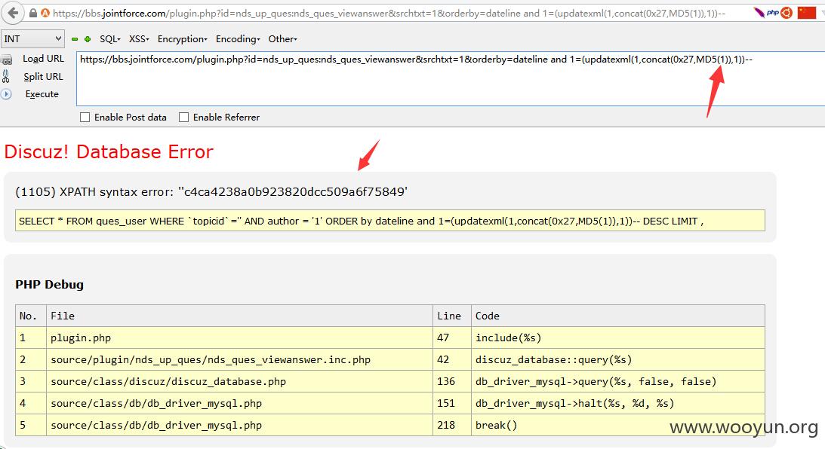Viewport: 825px width, 449px height.
Task: Click the Execute button
Action: (42, 94)
